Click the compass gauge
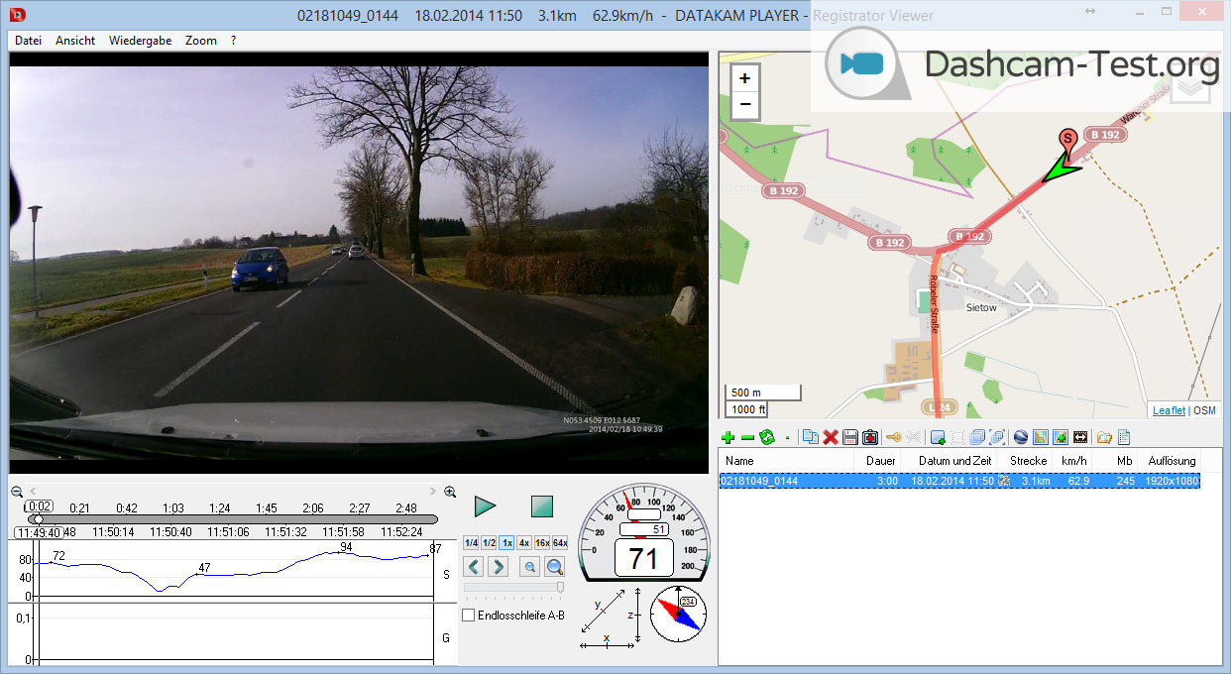Image resolution: width=1231 pixels, height=674 pixels. click(x=679, y=614)
